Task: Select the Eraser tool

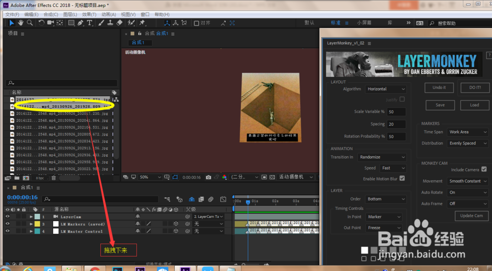Action: click(x=119, y=23)
